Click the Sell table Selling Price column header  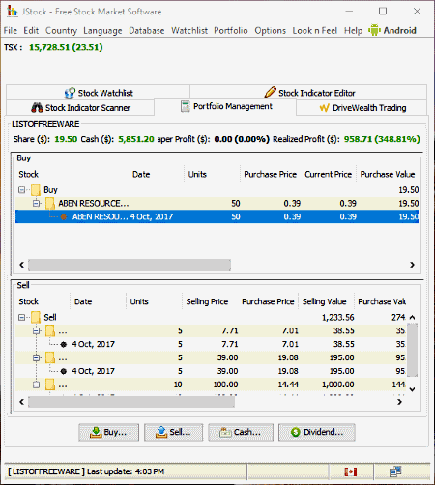pyautogui.click(x=211, y=301)
